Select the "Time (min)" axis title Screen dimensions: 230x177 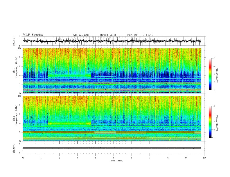tap(116, 161)
